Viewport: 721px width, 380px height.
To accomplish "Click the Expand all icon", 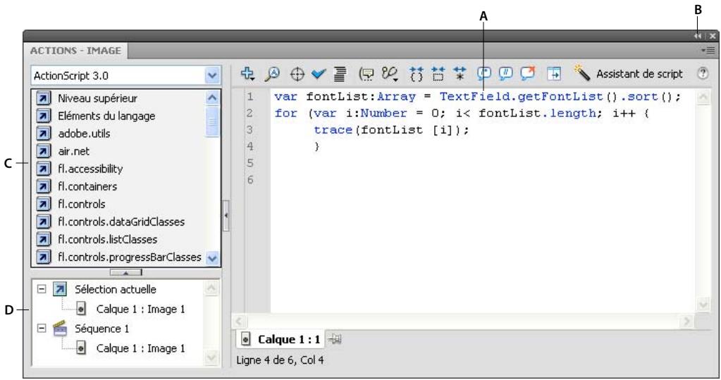I will point(460,74).
